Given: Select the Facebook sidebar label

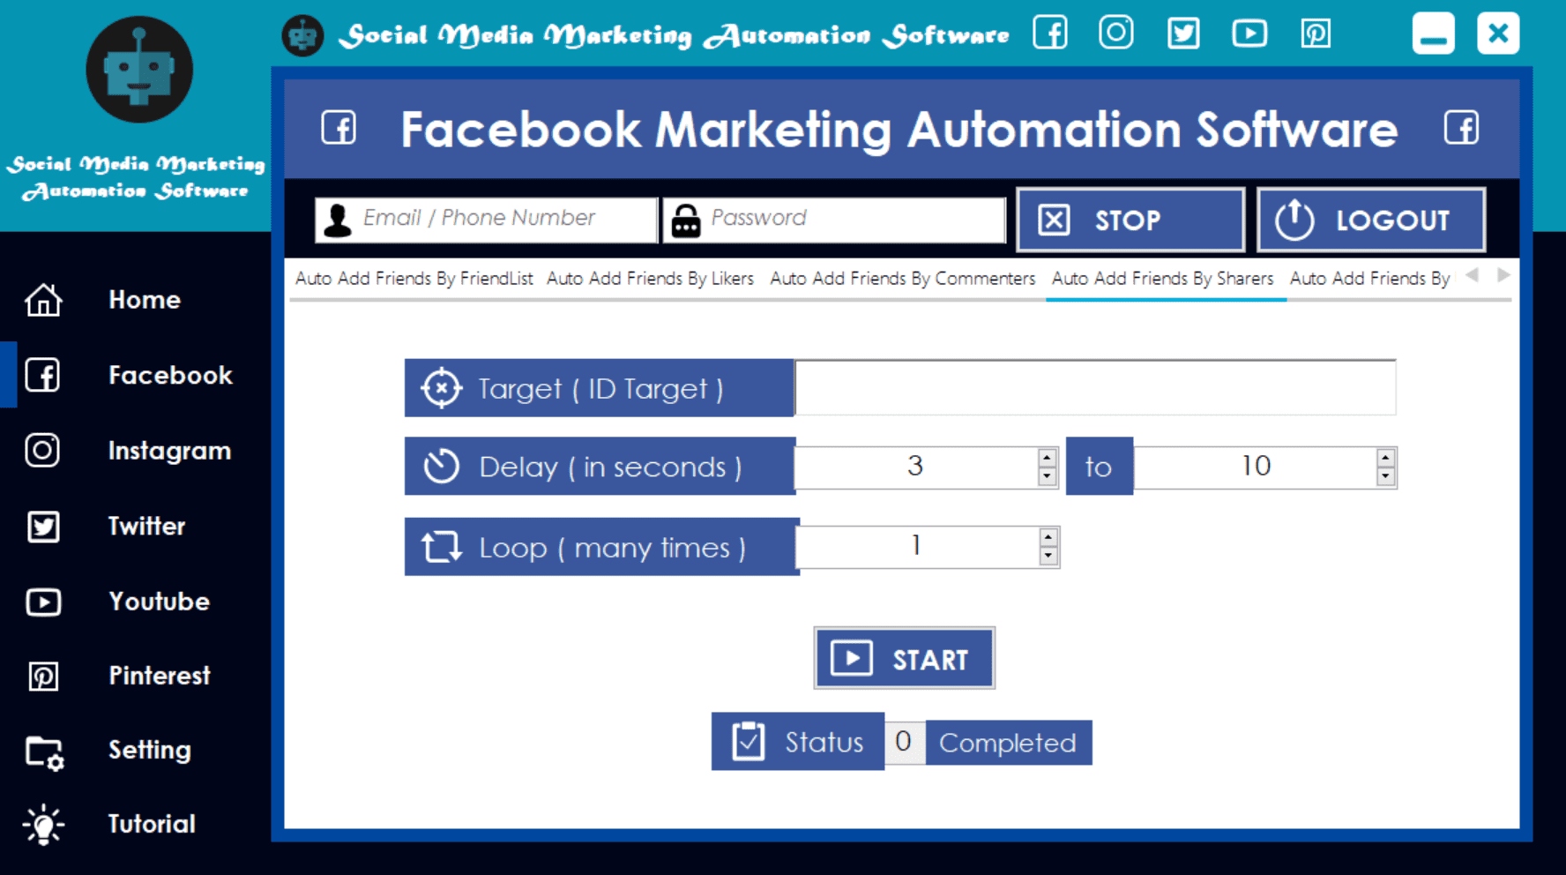Looking at the screenshot, I should [x=170, y=375].
